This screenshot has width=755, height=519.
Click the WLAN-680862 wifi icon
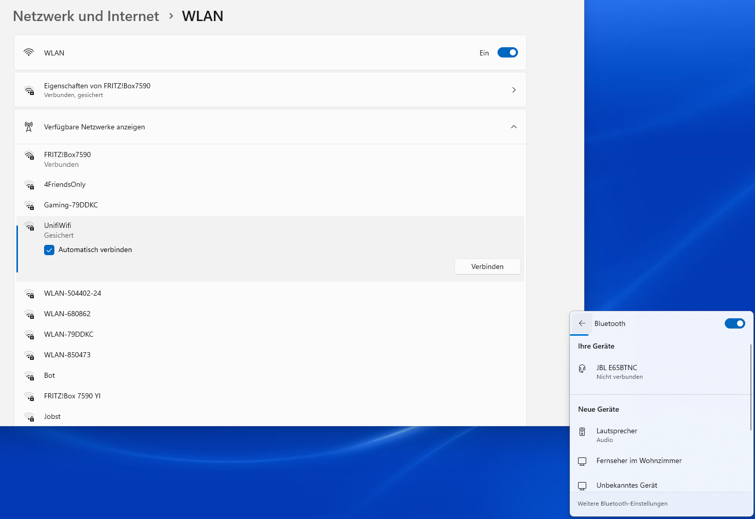tap(29, 314)
